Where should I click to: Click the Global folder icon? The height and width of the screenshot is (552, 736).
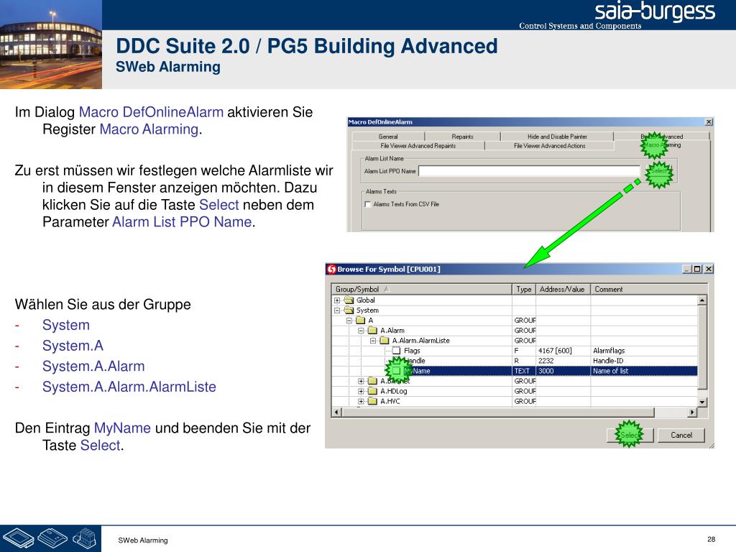click(x=349, y=300)
